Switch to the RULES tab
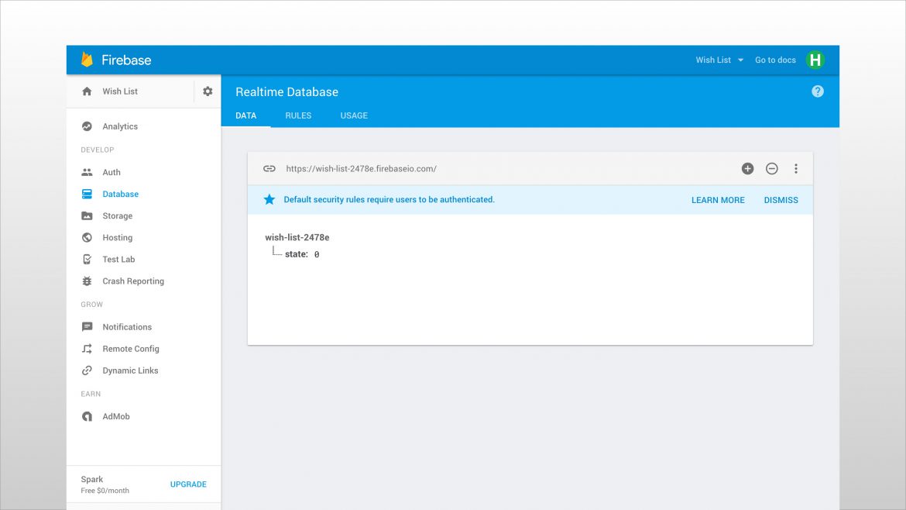This screenshot has width=906, height=510. click(x=298, y=115)
